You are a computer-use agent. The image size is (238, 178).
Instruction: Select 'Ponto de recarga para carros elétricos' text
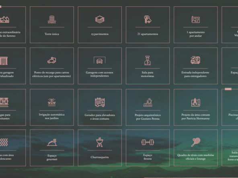tap(51, 74)
